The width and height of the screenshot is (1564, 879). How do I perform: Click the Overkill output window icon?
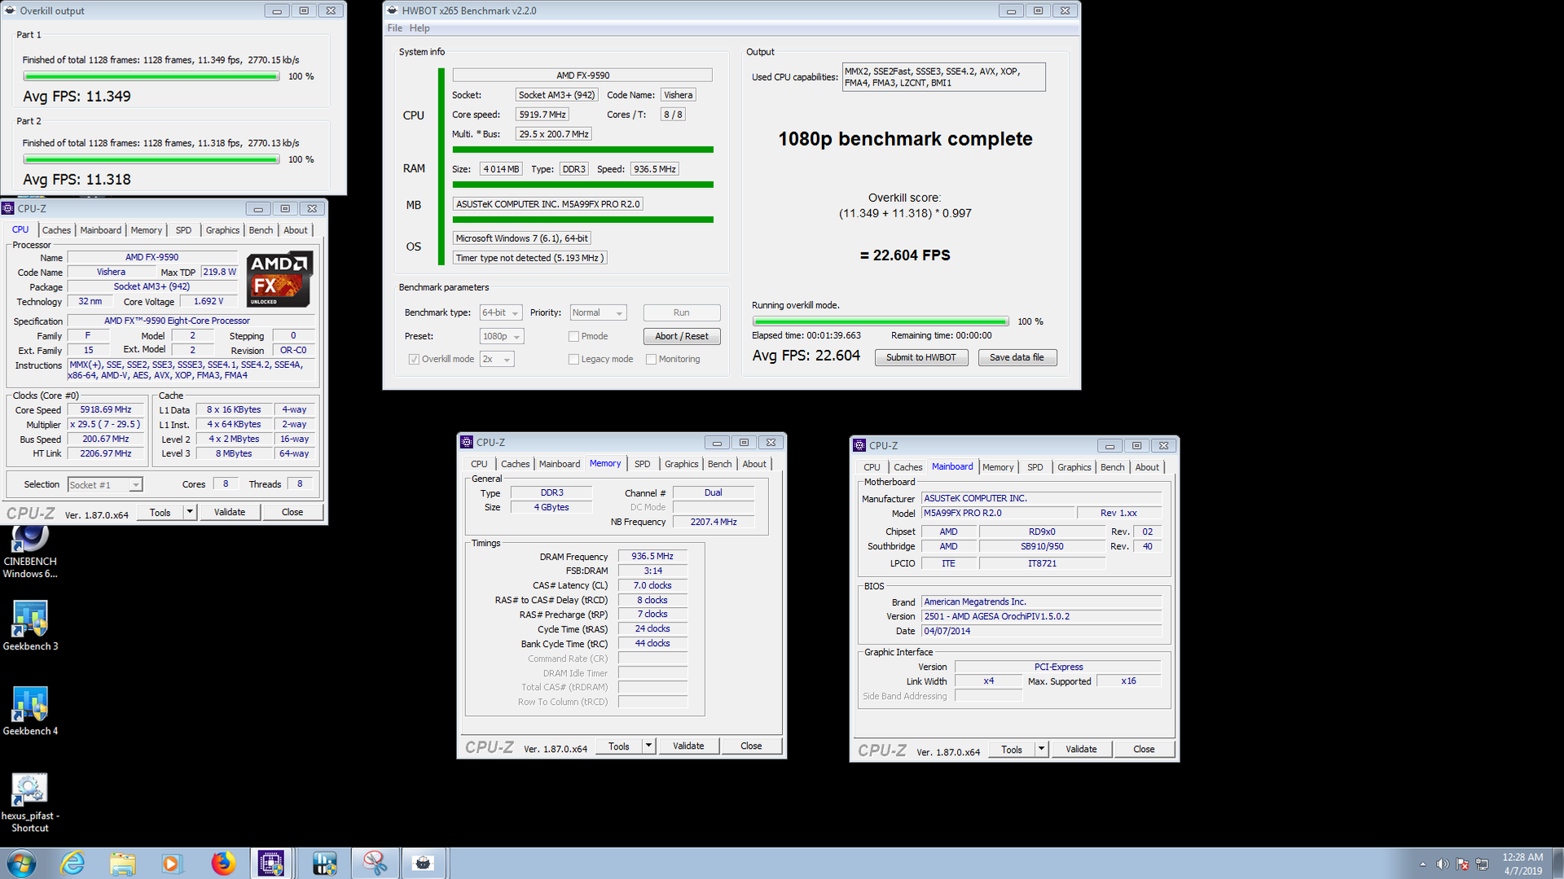pos(11,11)
